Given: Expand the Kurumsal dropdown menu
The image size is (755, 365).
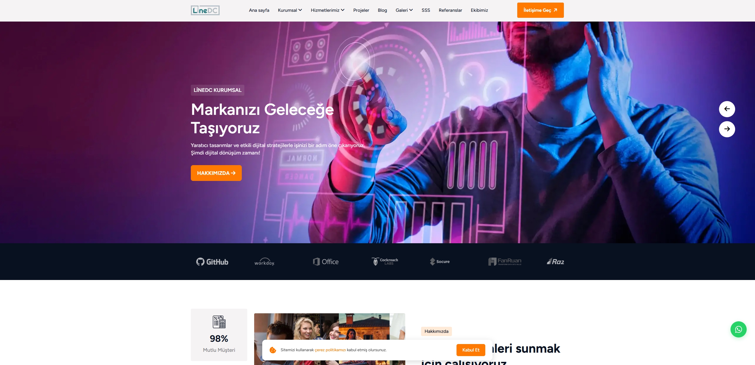Looking at the screenshot, I should pyautogui.click(x=290, y=10).
